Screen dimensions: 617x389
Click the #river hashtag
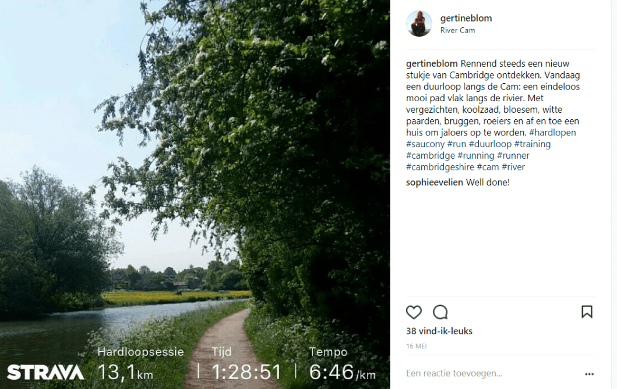click(x=513, y=167)
